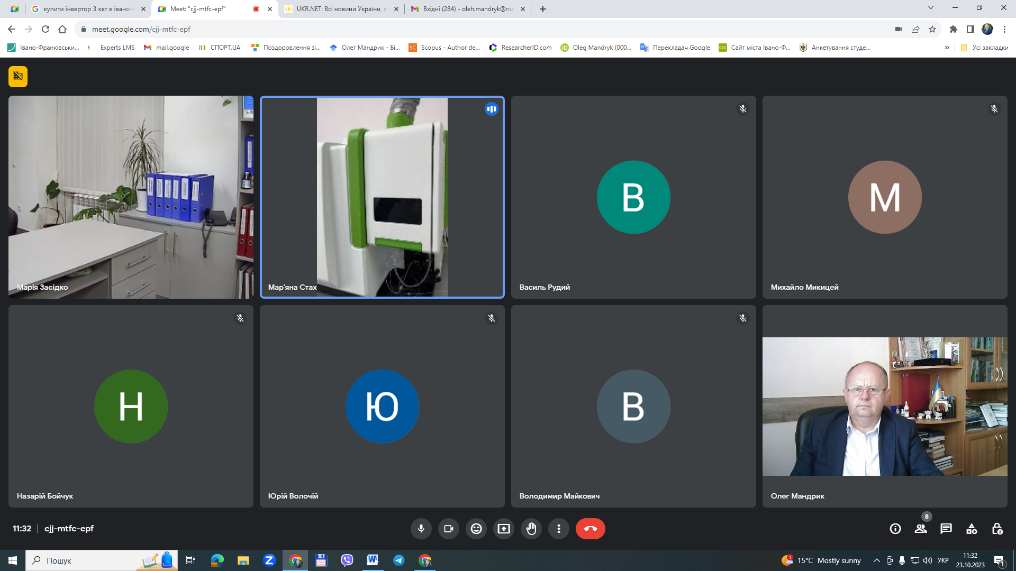Open the Activities shapes icon

[972, 529]
